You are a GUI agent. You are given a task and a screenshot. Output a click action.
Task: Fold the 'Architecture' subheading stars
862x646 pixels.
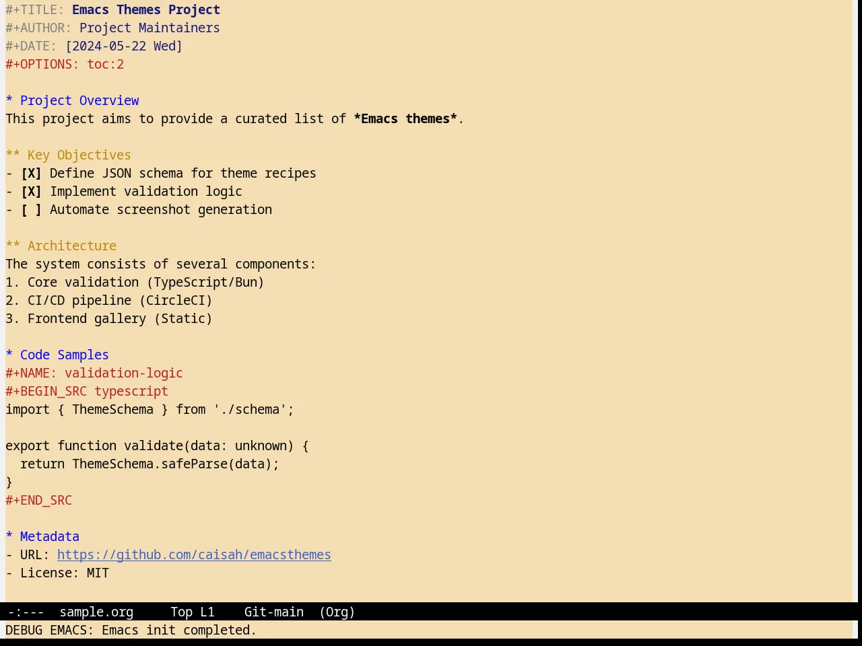click(x=13, y=246)
